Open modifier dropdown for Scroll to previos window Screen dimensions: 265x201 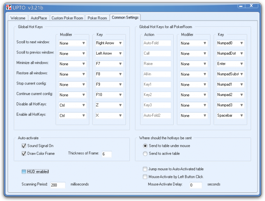[x=73, y=53]
